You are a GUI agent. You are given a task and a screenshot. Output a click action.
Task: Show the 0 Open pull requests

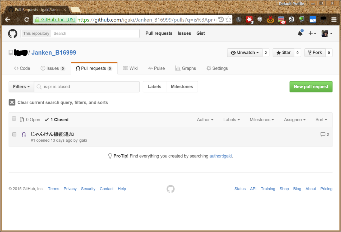click(30, 120)
